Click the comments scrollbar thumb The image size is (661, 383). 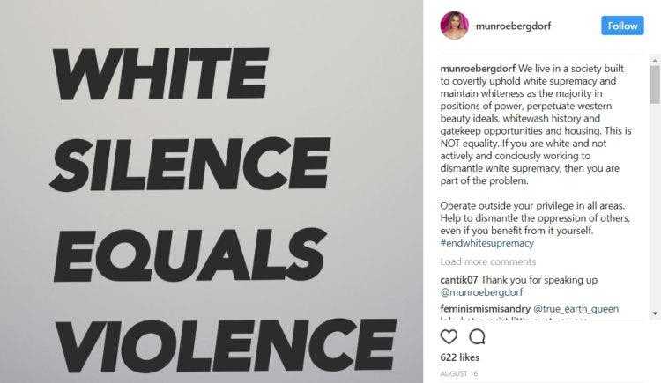655,85
